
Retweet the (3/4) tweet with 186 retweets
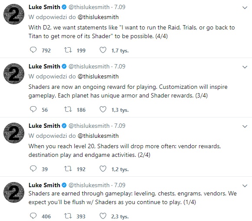tap(68, 109)
